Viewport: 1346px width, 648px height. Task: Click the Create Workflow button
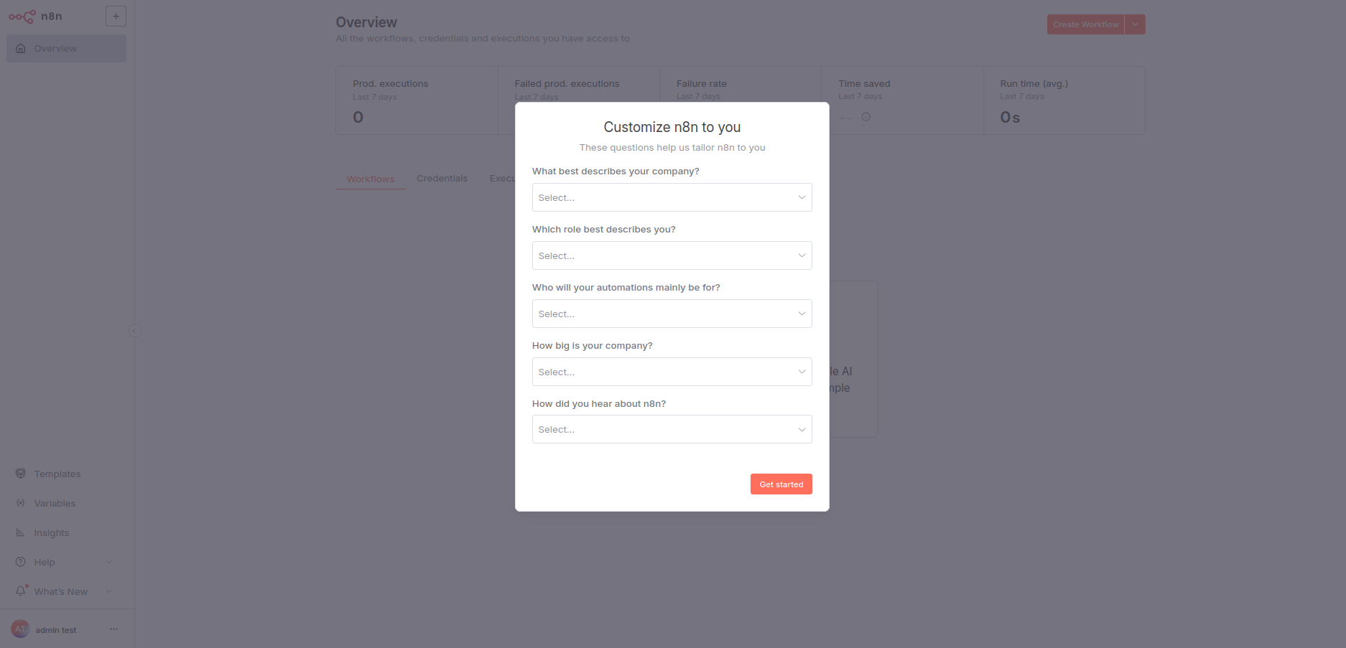tap(1085, 24)
